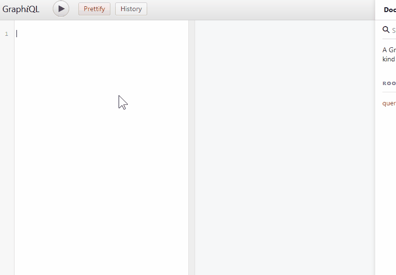Click the GraphiQL logo title

21,9
